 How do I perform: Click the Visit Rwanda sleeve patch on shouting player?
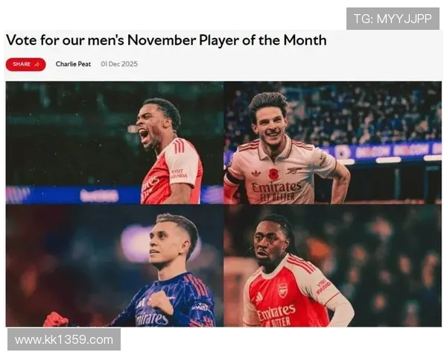(179, 174)
